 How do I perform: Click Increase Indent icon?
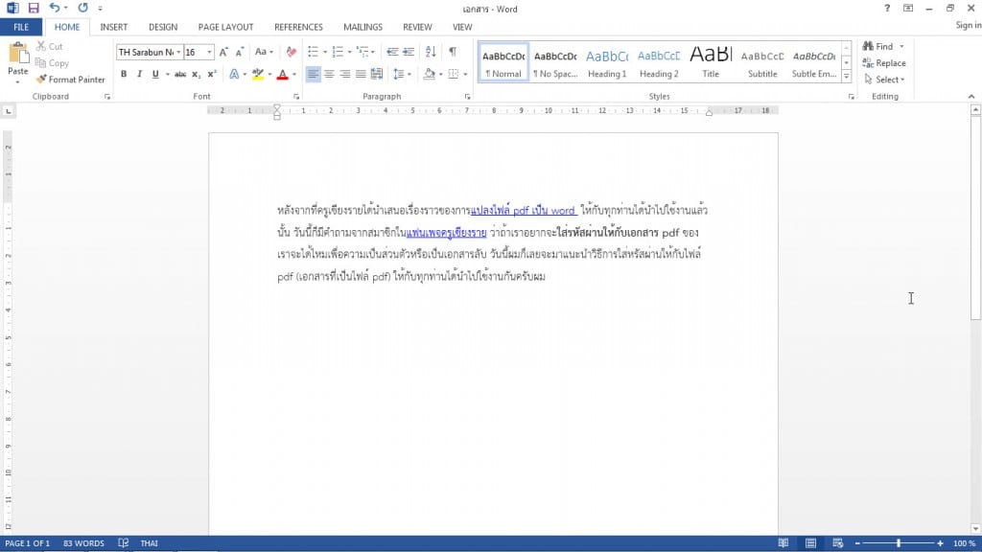pos(409,52)
